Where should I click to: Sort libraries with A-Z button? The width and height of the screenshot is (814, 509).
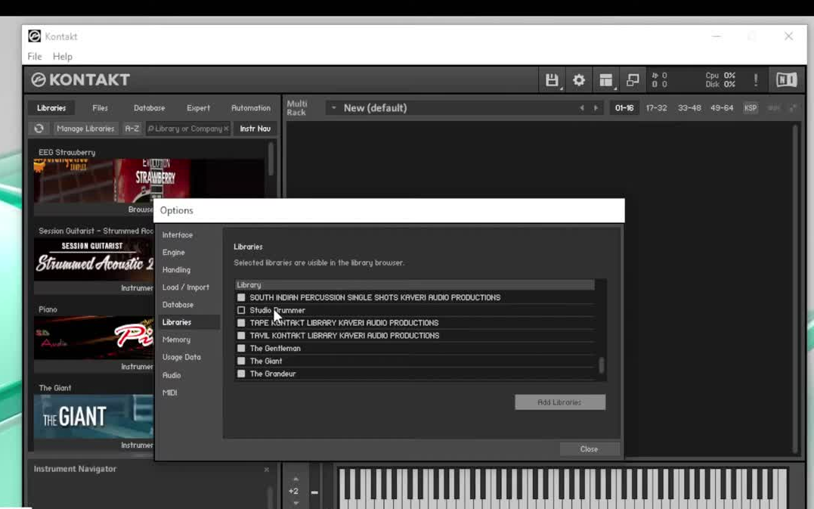pyautogui.click(x=132, y=129)
